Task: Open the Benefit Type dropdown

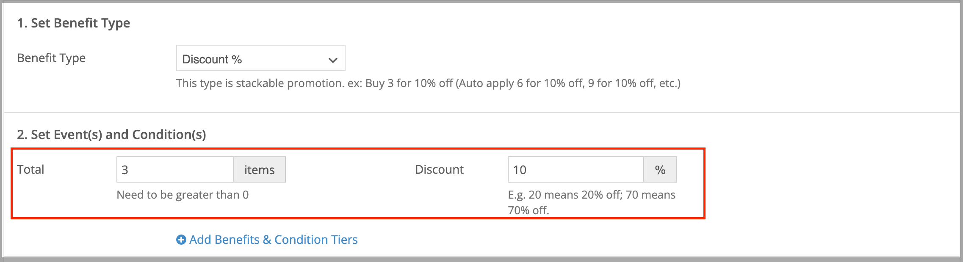Action: pos(261,58)
